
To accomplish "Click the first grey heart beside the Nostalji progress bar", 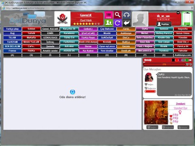I will [187, 64].
